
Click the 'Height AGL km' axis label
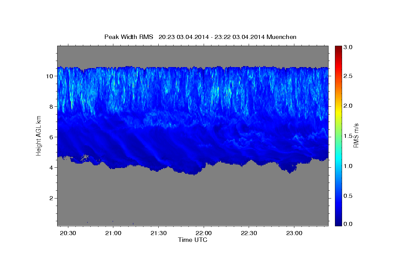tap(39, 136)
